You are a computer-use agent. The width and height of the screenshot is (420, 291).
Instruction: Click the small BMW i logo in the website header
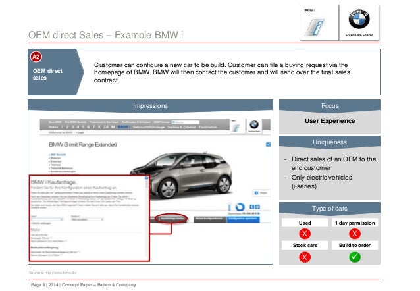pyautogui.click(x=236, y=126)
